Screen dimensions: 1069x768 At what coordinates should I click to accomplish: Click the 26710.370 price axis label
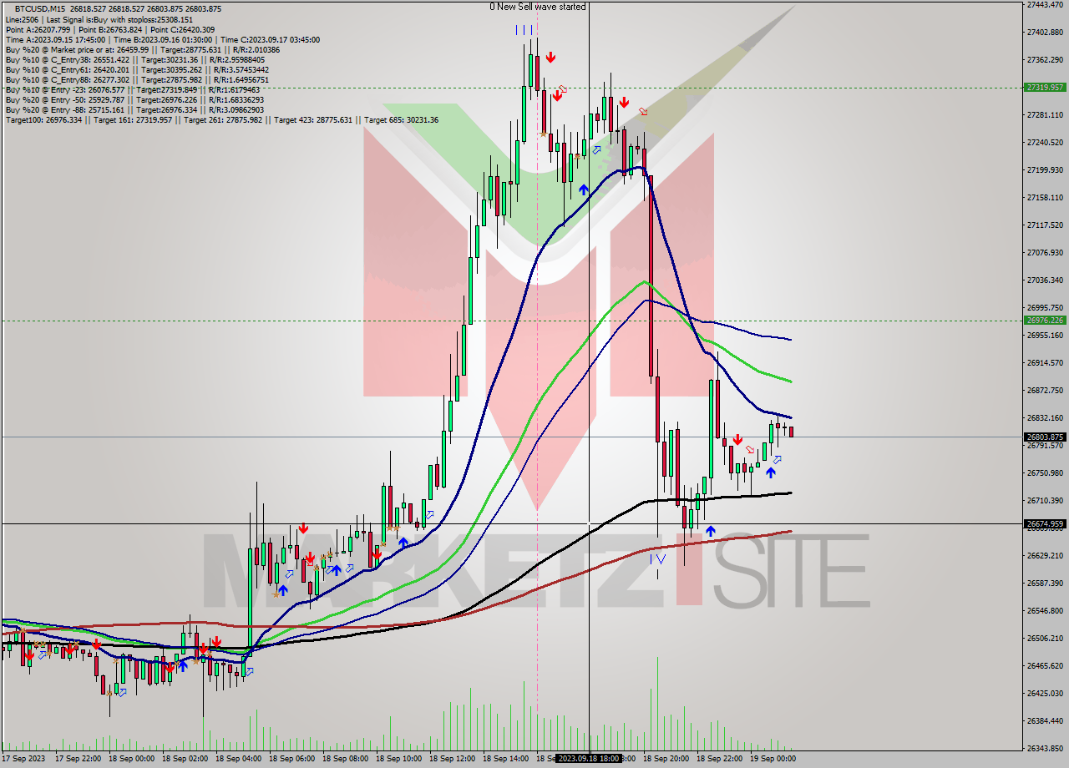coord(1046,500)
